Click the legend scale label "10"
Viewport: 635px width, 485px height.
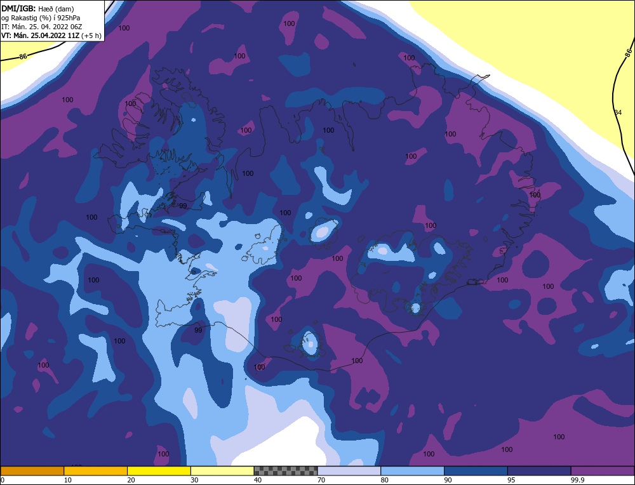(x=68, y=480)
